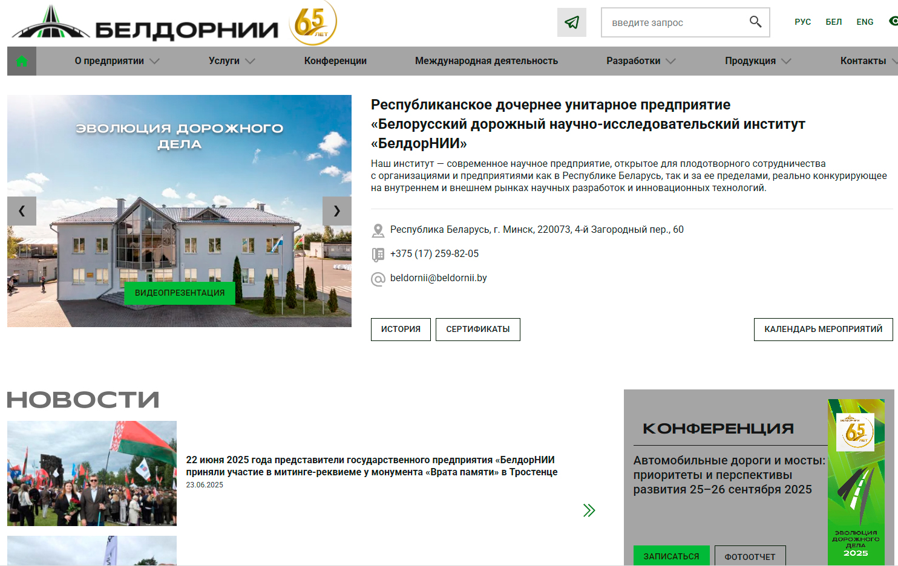The image size is (898, 566).
Task: Switch language to ENG
Action: click(x=865, y=22)
